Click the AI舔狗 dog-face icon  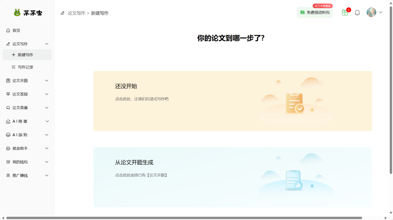(x=8, y=135)
